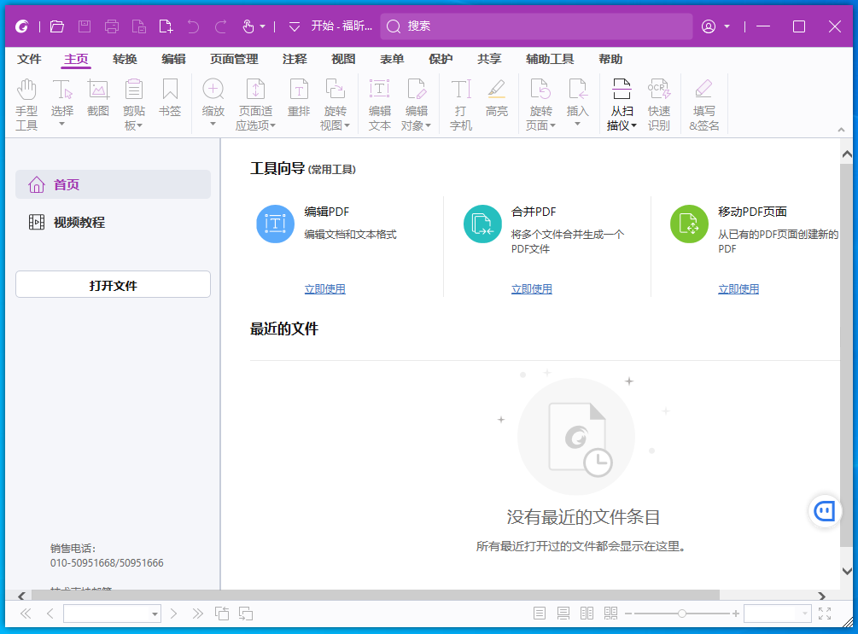This screenshot has width=858, height=634.
Task: Select the 编辑文本 edit text tool
Action: click(379, 103)
